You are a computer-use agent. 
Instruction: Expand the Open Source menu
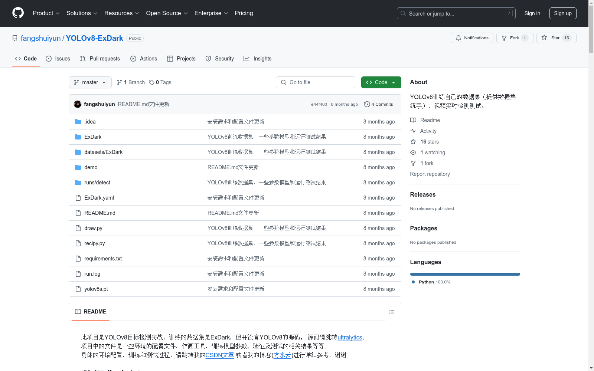pos(167,13)
